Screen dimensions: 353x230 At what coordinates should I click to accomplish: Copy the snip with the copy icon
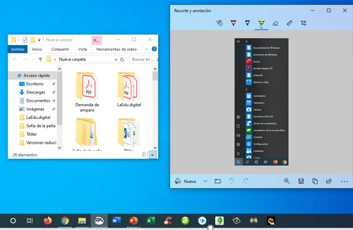[315, 181]
